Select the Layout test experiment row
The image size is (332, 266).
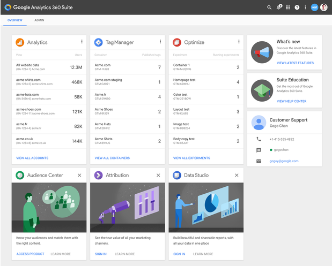coord(206,111)
